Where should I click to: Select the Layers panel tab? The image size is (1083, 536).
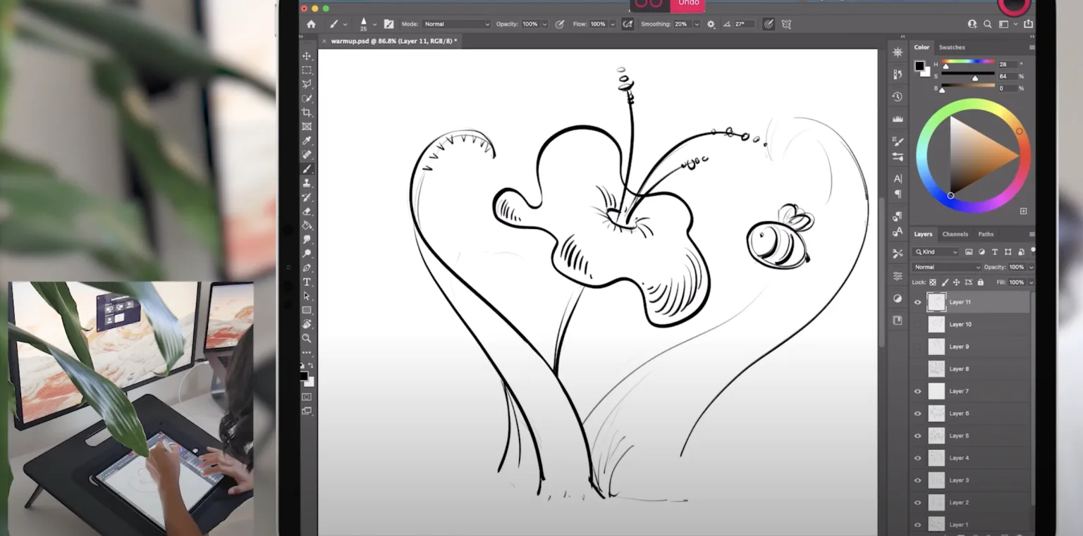coord(923,234)
